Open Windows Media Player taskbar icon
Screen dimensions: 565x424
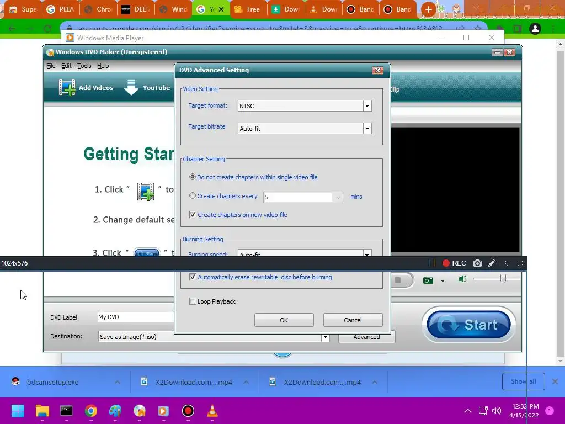[163, 411]
